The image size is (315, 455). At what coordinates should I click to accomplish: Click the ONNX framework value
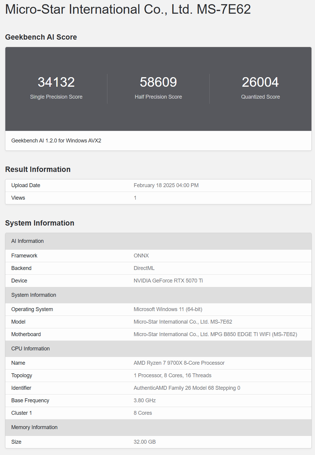point(141,256)
